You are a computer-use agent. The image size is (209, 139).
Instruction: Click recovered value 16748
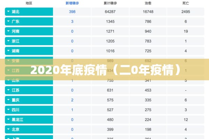[x=148, y=12]
